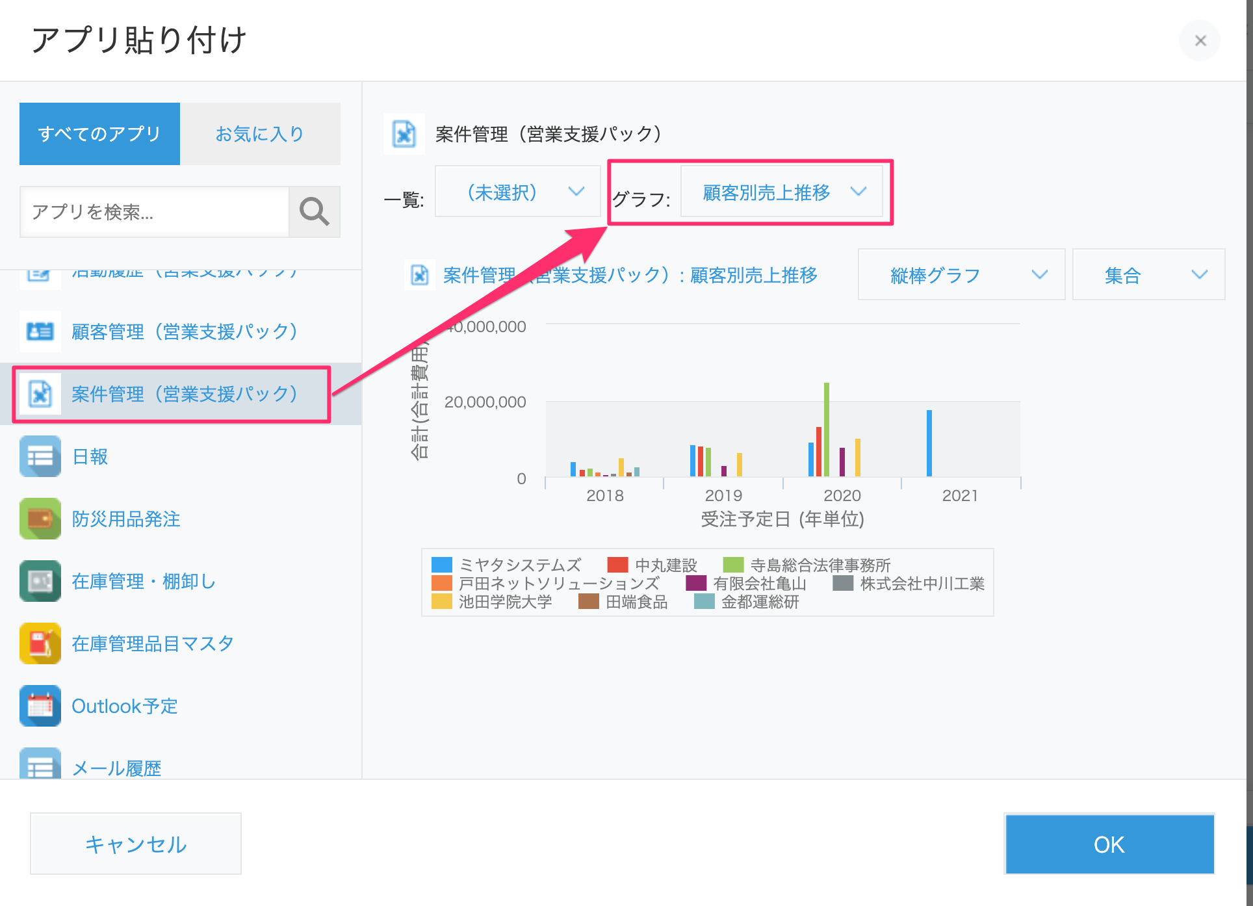Click the OK button
The image size is (1253, 906).
click(1109, 844)
